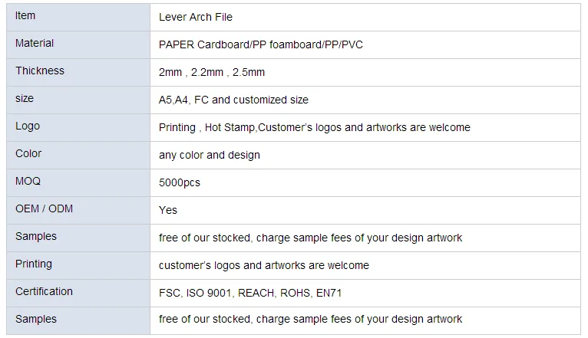
Task: Select the 2mm, 2.2mm, 2.5mm value
Action: pos(212,72)
